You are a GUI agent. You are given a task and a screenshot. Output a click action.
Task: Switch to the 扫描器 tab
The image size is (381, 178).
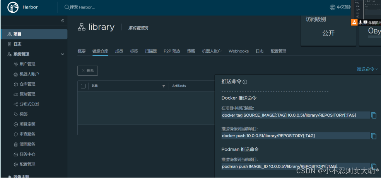(x=151, y=51)
